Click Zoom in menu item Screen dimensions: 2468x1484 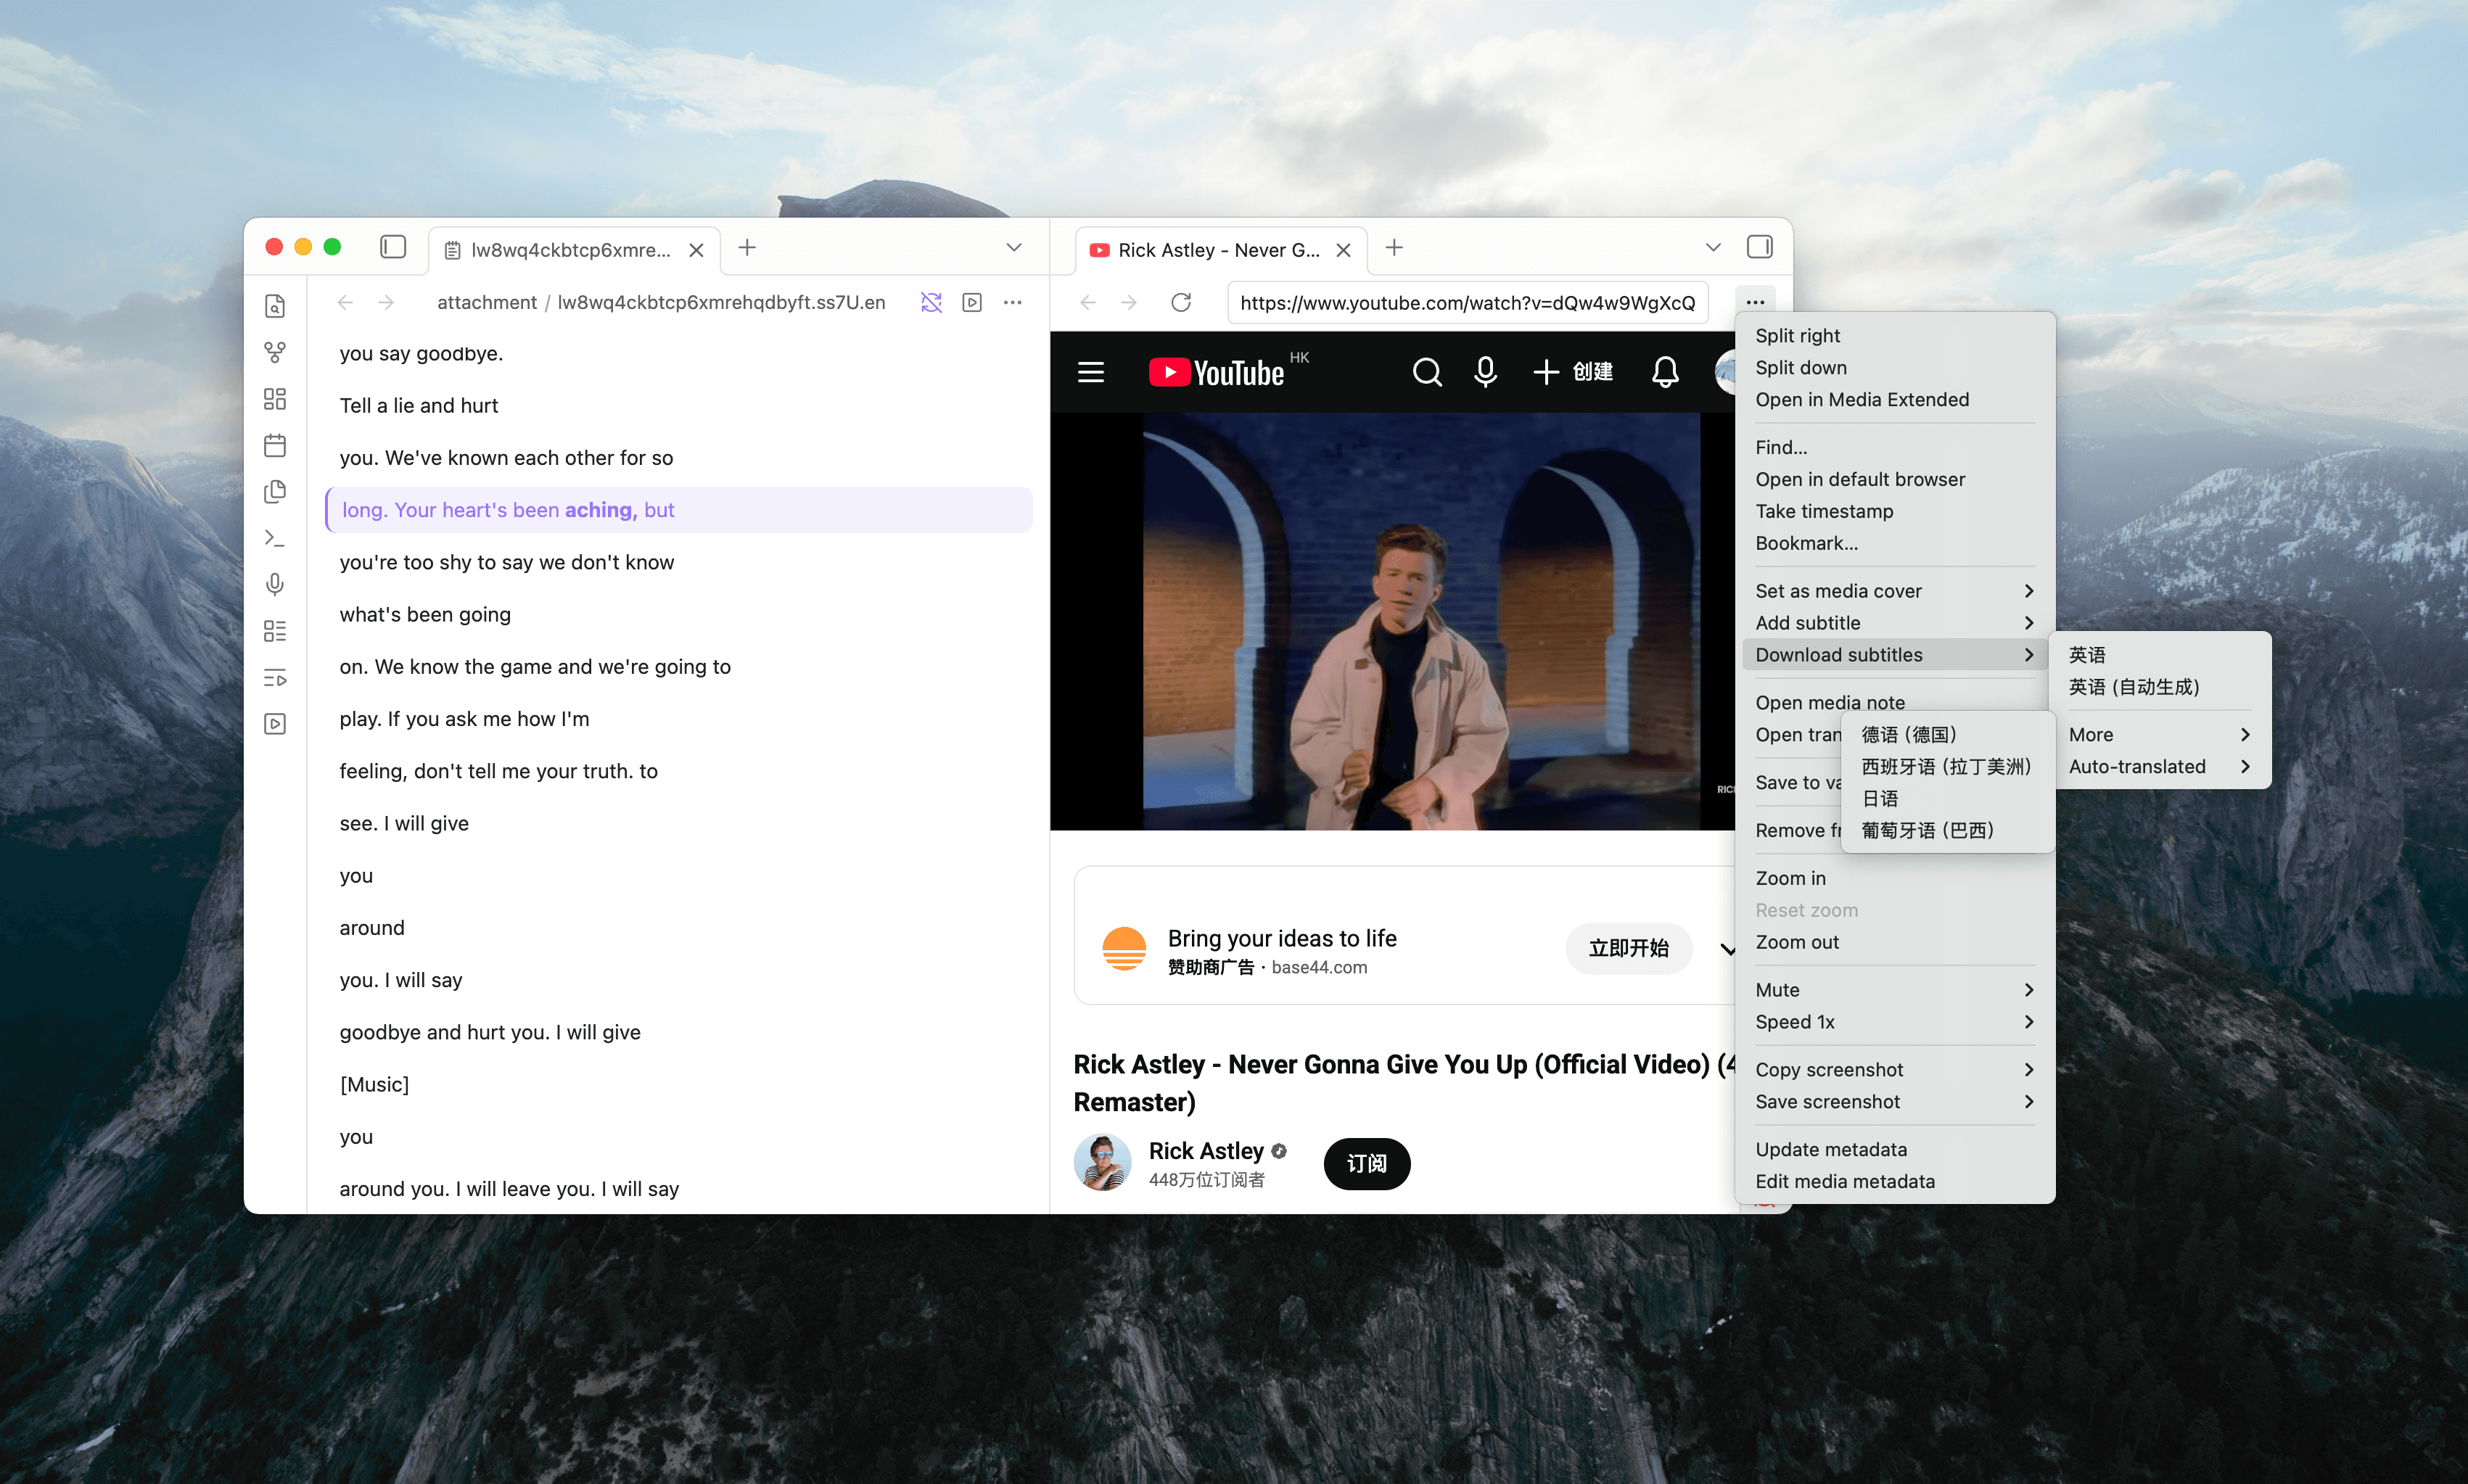coord(1895,878)
